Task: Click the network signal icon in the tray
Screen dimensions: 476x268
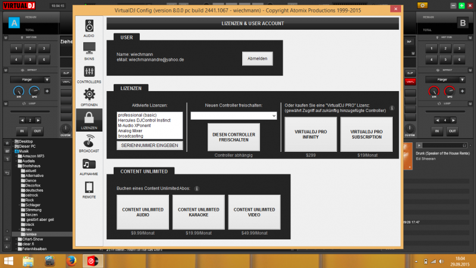Action: [x=433, y=261]
